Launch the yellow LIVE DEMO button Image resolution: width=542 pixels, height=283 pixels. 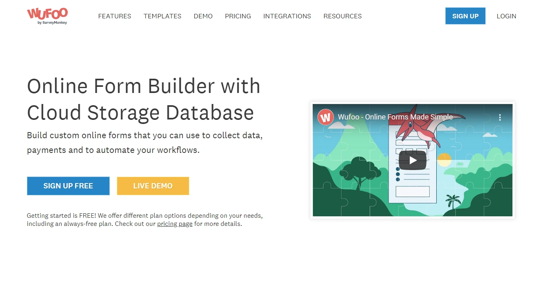153,186
